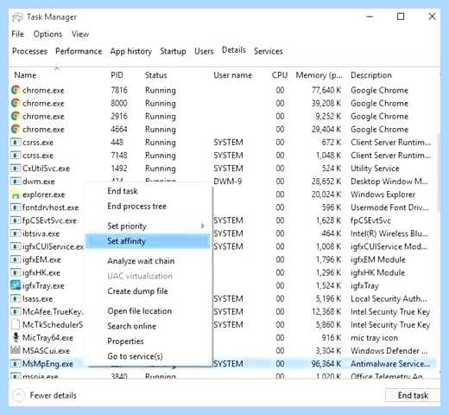Switch to the Startup tab
Screen dimensions: 449x415
tap(173, 51)
